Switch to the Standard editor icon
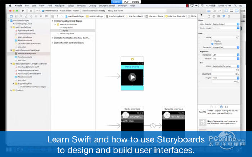252x157 pixels. click(209, 11)
